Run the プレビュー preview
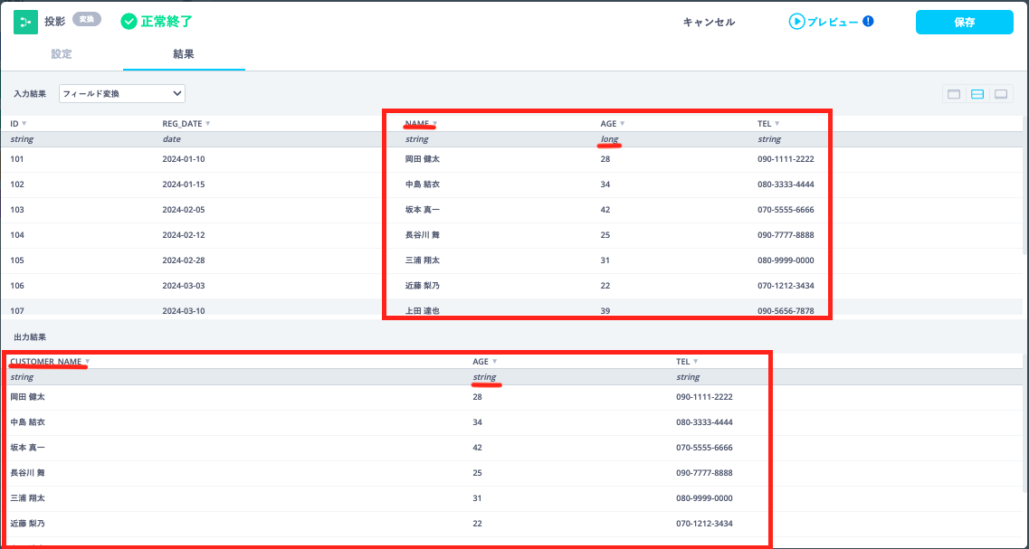The image size is (1029, 549). [x=824, y=22]
